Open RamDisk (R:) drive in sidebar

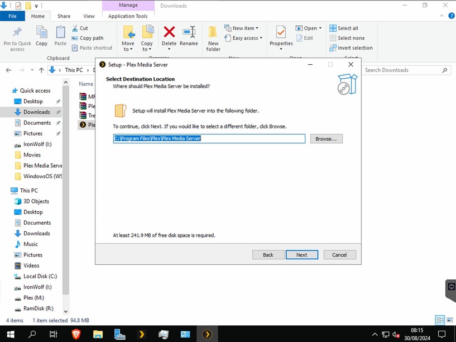tap(34, 308)
